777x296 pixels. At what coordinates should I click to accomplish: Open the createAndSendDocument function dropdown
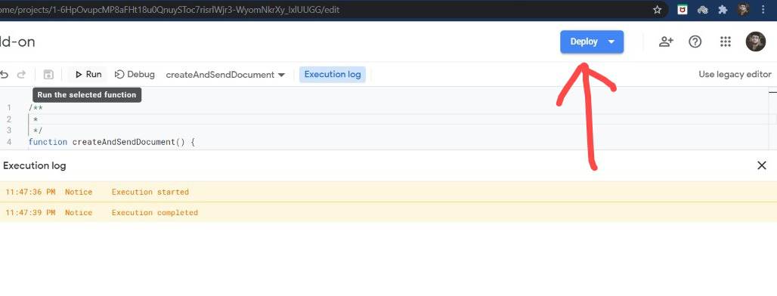(225, 75)
